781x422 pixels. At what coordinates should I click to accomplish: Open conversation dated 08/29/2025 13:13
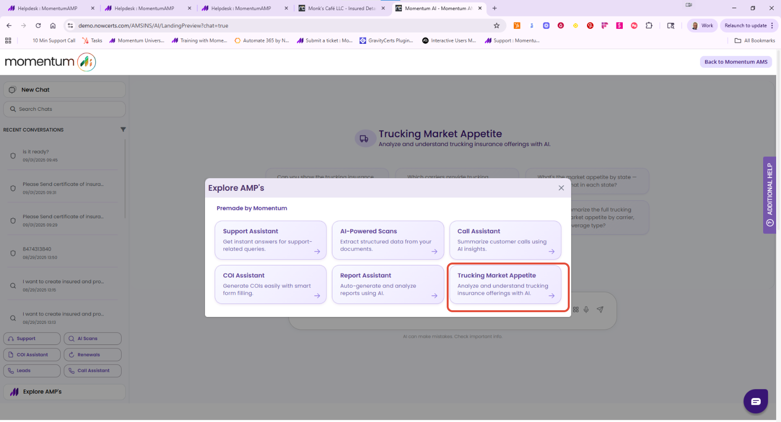(63, 318)
